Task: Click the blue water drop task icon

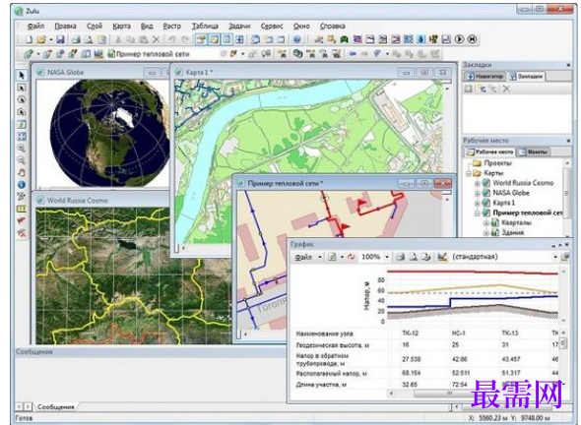Action: [x=420, y=39]
